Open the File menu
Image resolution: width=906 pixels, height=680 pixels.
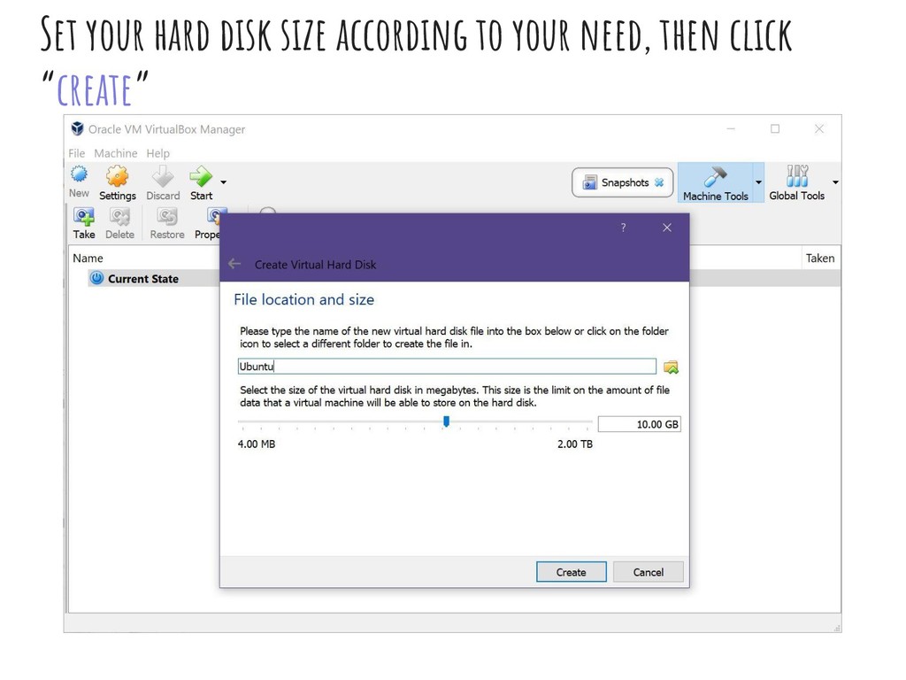click(76, 153)
